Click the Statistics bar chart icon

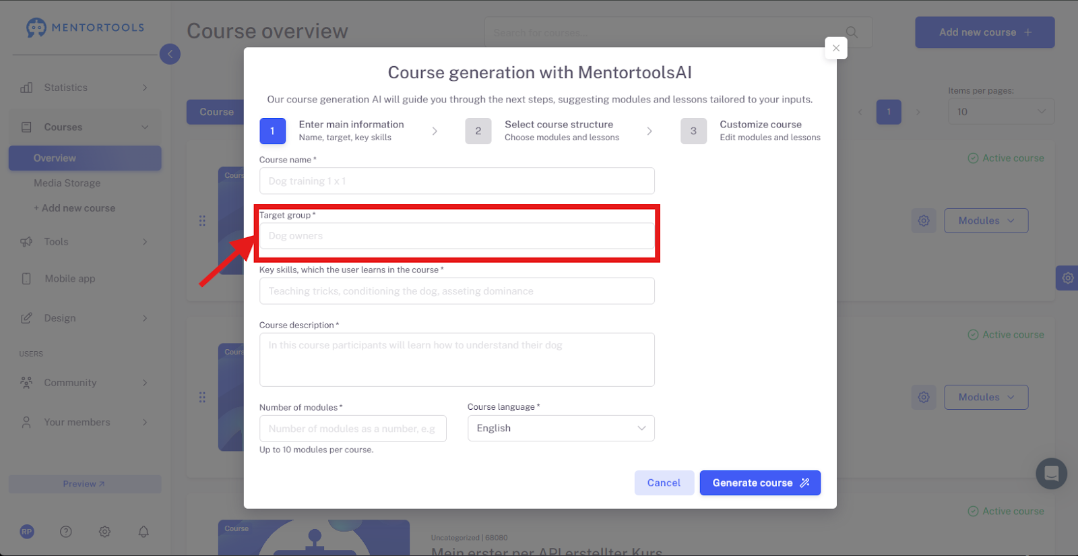27,88
